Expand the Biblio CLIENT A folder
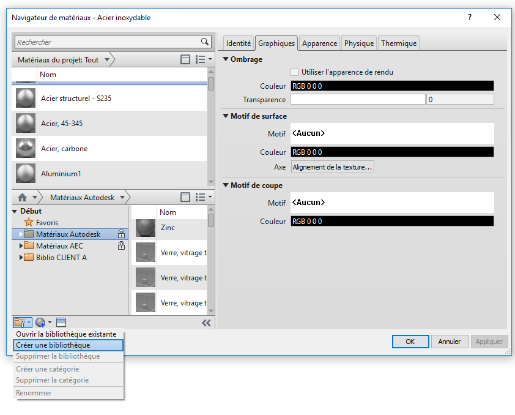 coord(22,257)
